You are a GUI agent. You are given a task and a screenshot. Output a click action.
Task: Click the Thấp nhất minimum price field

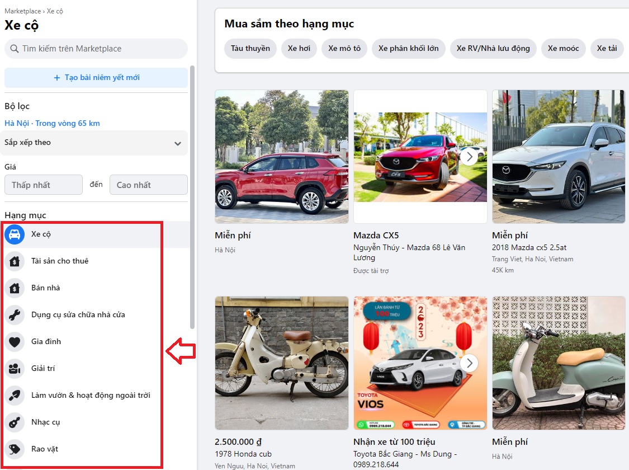pyautogui.click(x=43, y=185)
